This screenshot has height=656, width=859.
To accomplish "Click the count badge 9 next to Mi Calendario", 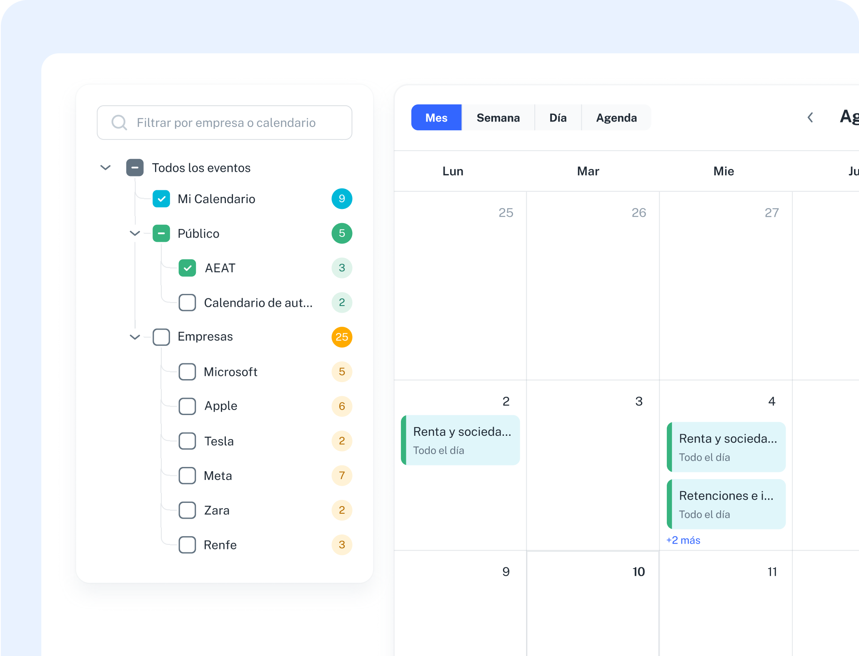I will (x=342, y=199).
